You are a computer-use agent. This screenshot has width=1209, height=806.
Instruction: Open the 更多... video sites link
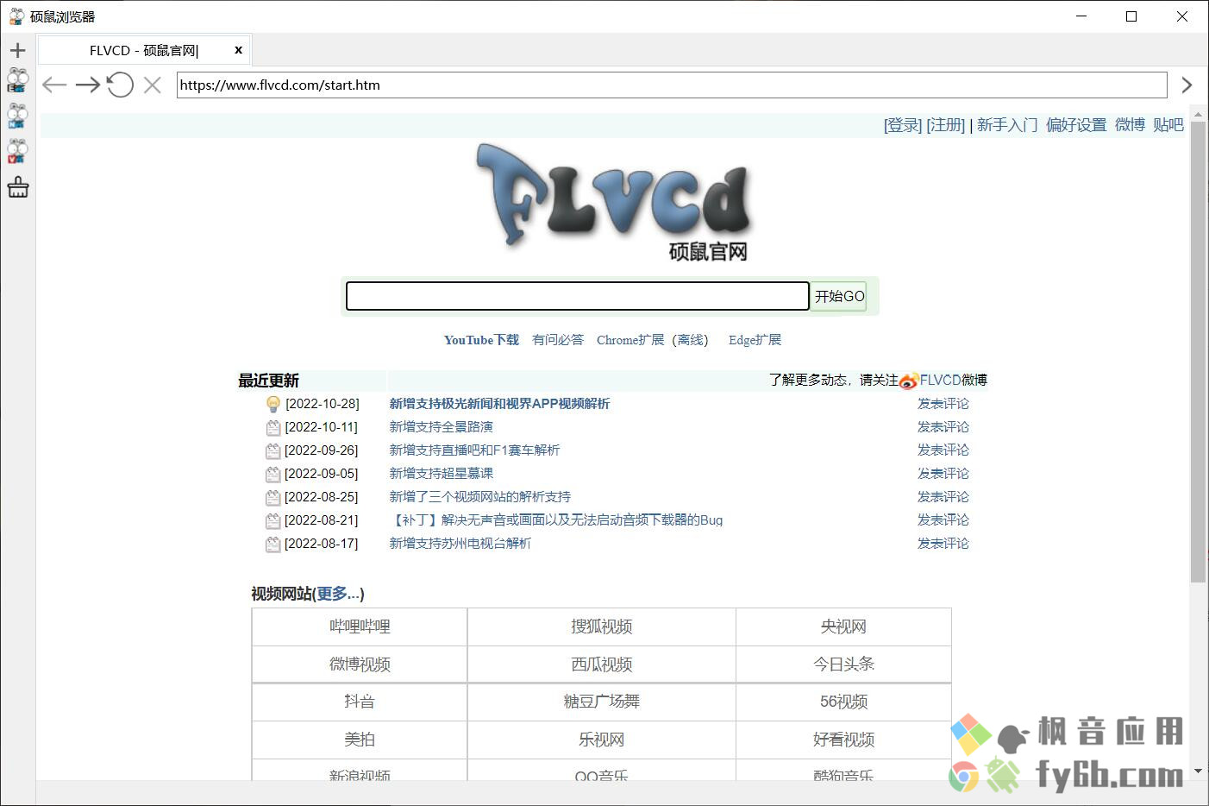tap(338, 594)
